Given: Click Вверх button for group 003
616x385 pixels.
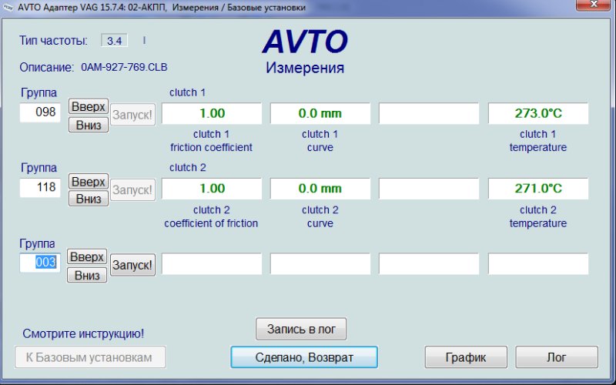Looking at the screenshot, I should coord(87,256).
